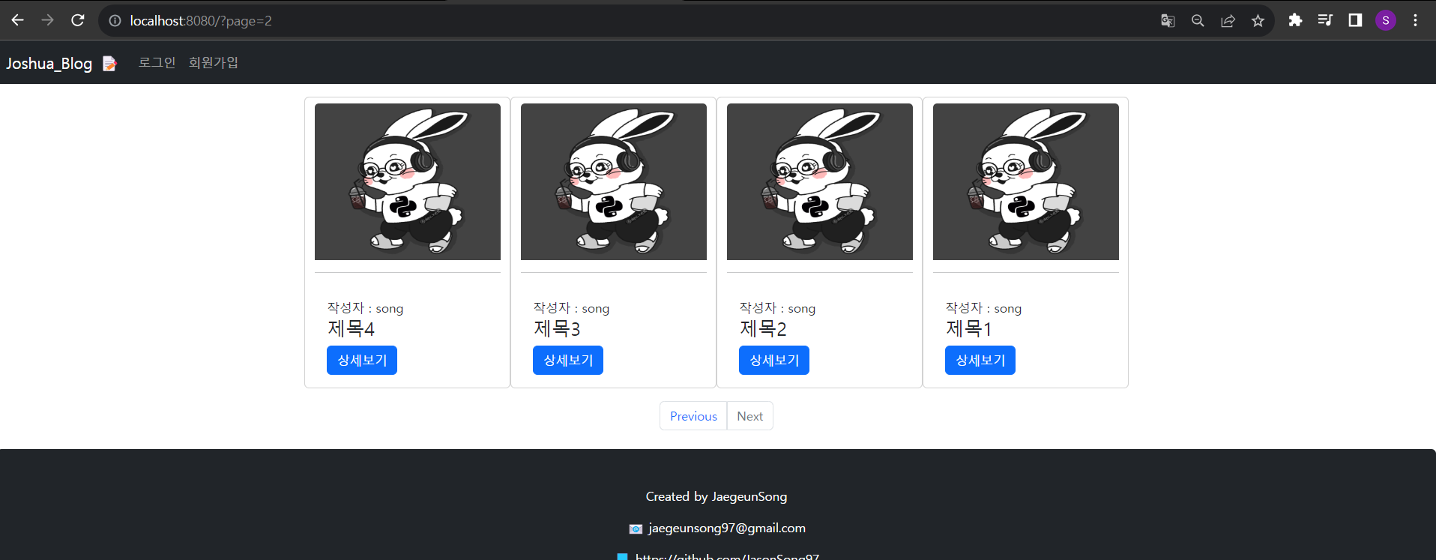Click 작성자 : song above 제목2
Image resolution: width=1436 pixels, height=560 pixels.
click(x=777, y=308)
